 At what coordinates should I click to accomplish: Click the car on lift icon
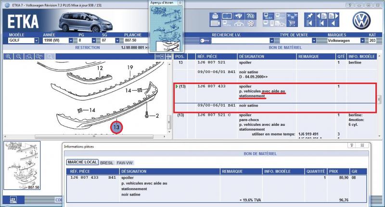pyautogui.click(x=238, y=24)
